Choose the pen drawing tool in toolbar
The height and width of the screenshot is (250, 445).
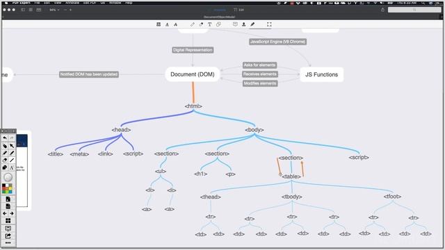pos(193,24)
